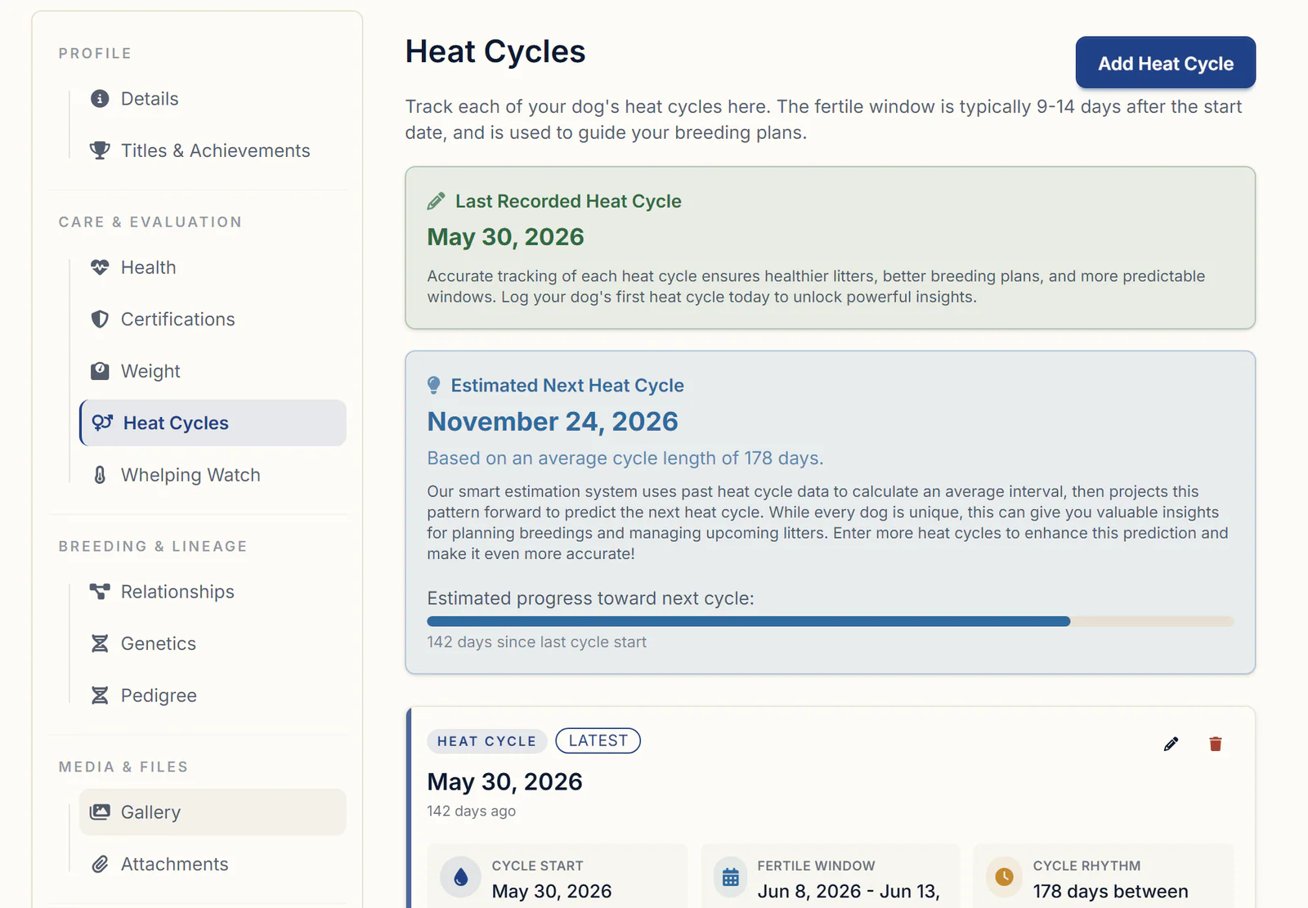1308x908 pixels.
Task: Click the scale icon beside Weight
Action: pyautogui.click(x=100, y=371)
